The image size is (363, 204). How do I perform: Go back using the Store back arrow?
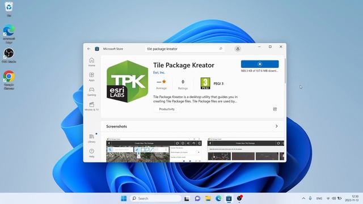pos(88,49)
